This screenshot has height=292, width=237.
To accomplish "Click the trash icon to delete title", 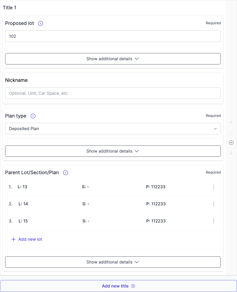I will click(x=231, y=133).
